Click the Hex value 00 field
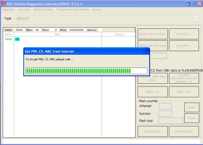 coord(37,30)
